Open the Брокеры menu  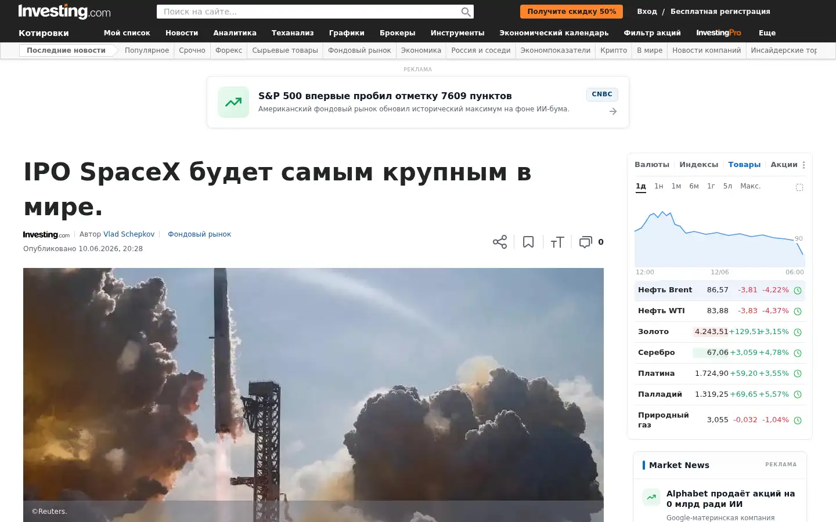click(398, 33)
